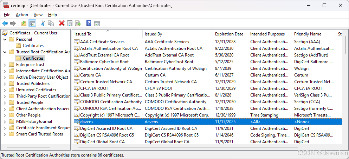This screenshot has width=349, height=159.
Task: Click the Cut scissors toolbar icon
Action: click(43, 23)
